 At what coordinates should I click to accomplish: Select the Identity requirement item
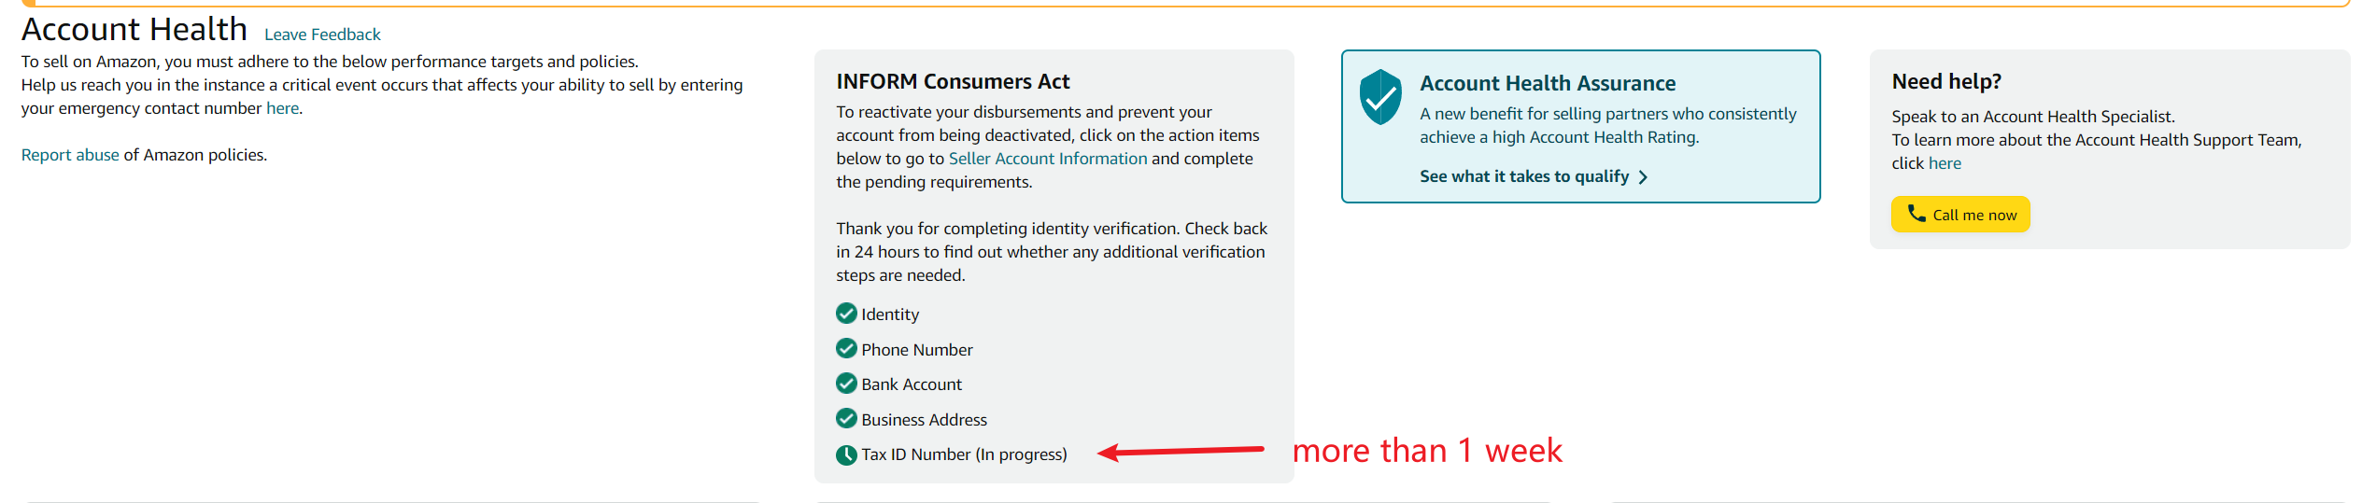878,314
